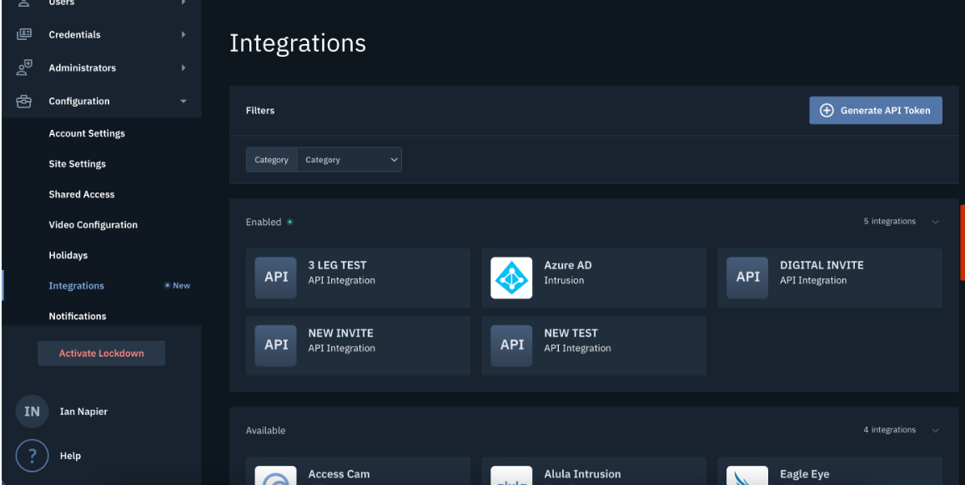965x485 pixels.
Task: Click the Category label left of dropdown
Action: 271,160
